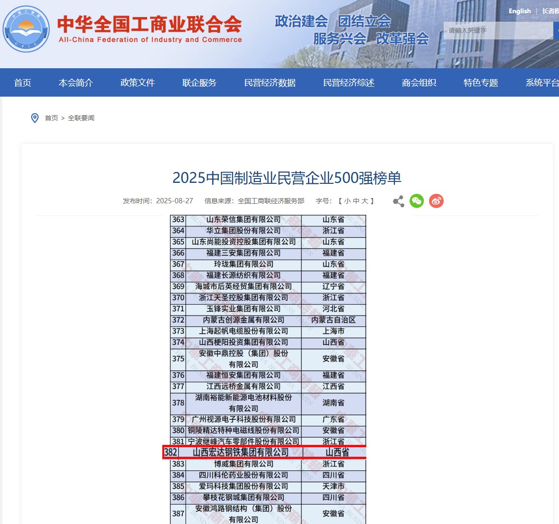The image size is (559, 524).
Task: Click the ACFIC federation logo emblem
Action: click(x=26, y=29)
